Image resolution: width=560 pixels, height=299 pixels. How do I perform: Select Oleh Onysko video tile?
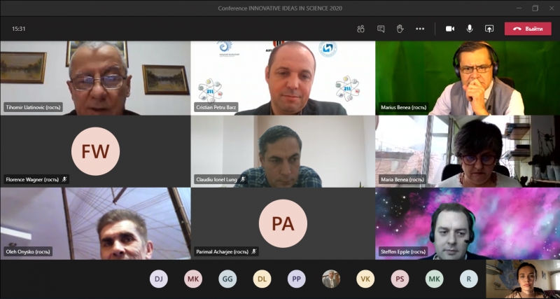(95, 223)
